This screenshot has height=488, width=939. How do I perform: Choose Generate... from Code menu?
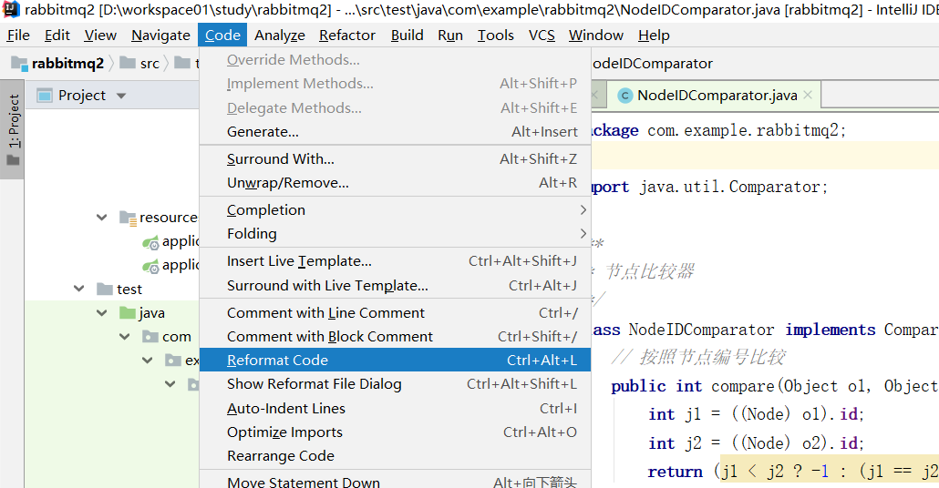pos(396,132)
